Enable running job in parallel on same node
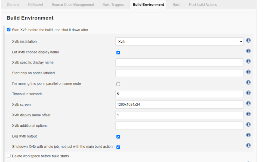 click(118, 84)
